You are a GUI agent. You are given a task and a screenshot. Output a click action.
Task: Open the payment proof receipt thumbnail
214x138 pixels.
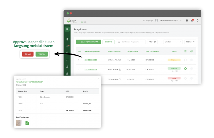tap(19, 123)
